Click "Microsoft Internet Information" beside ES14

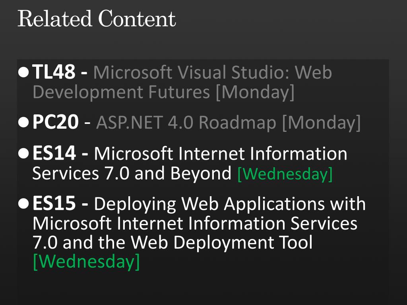click(221, 154)
